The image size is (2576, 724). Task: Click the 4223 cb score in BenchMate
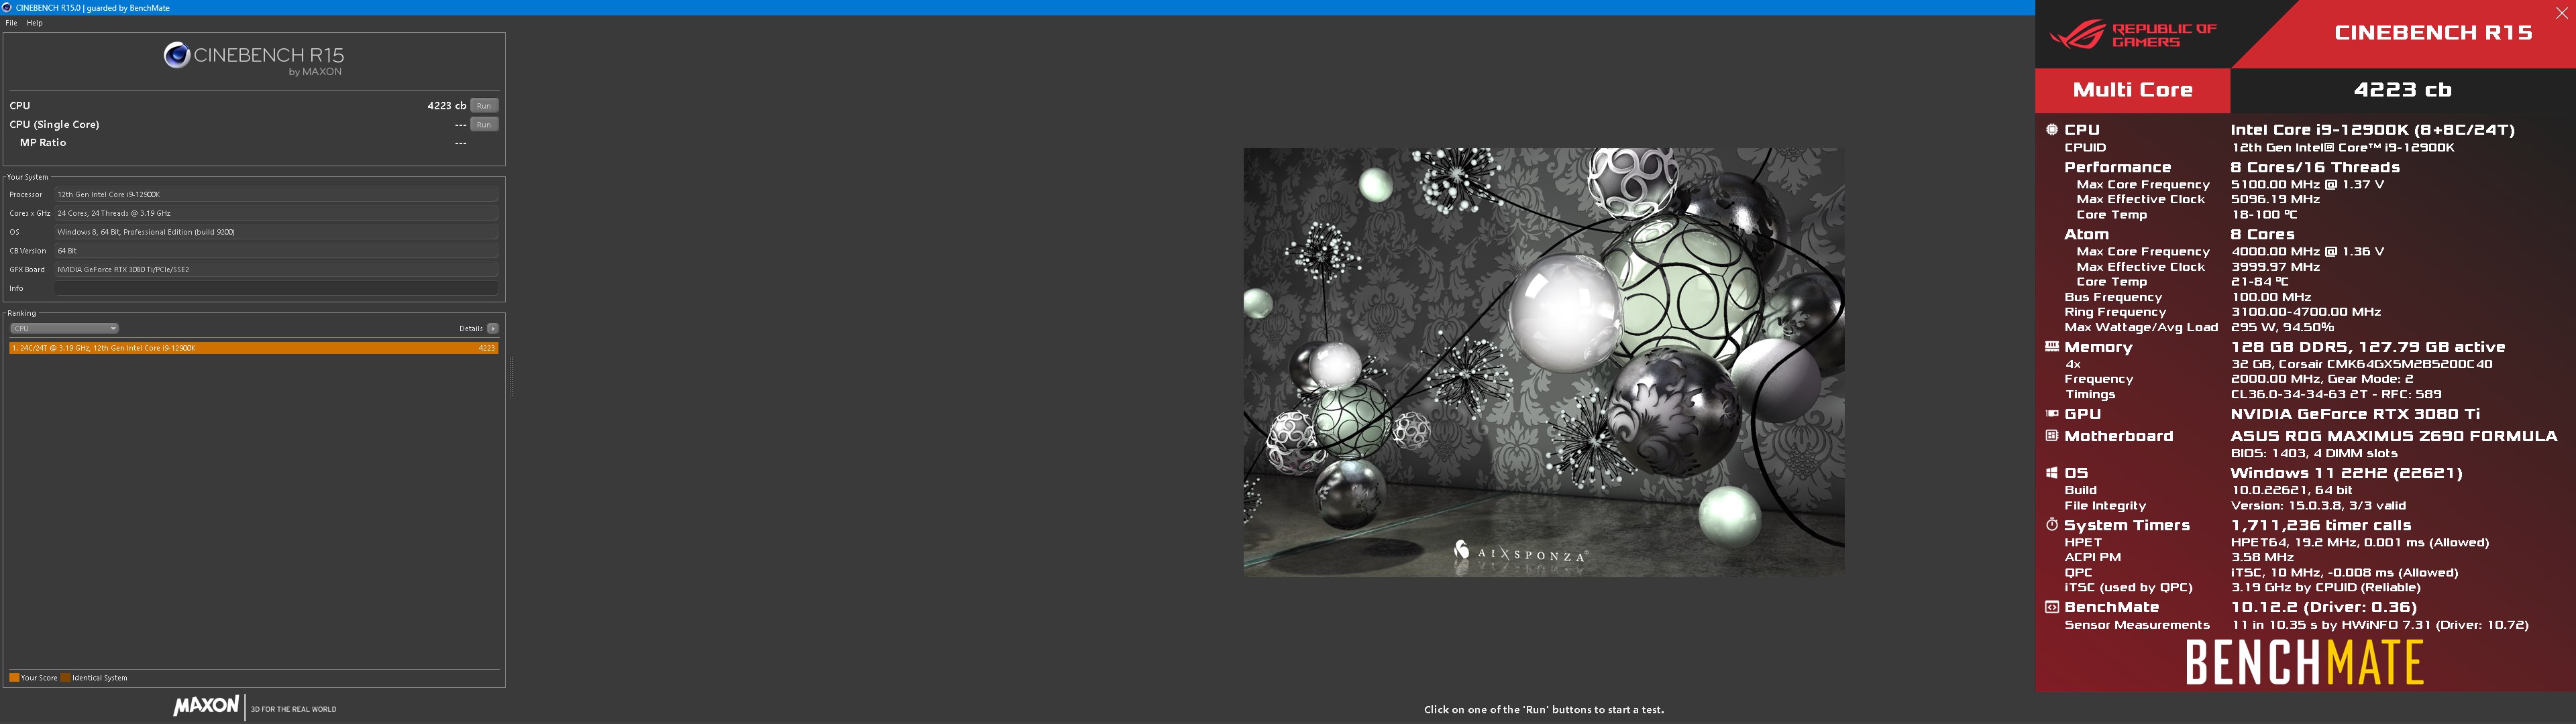(x=2402, y=90)
